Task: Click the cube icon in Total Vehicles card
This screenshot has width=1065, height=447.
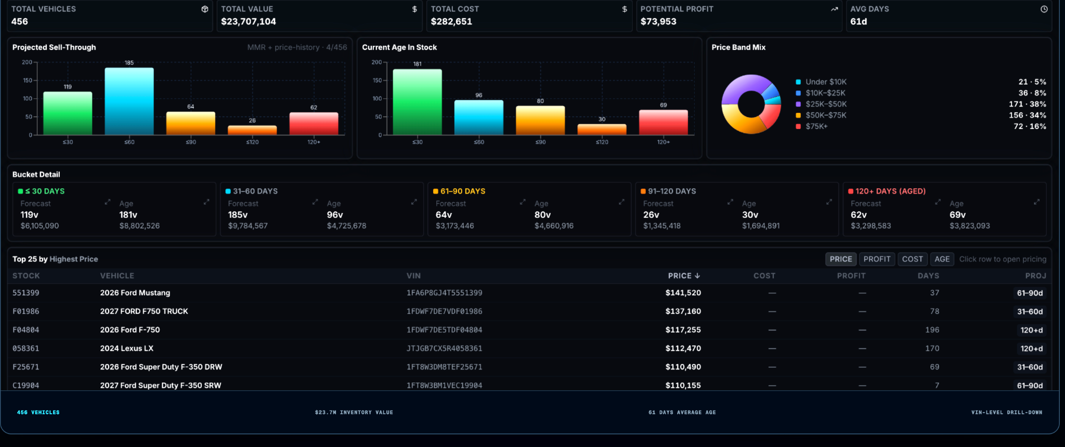Action: 205,9
